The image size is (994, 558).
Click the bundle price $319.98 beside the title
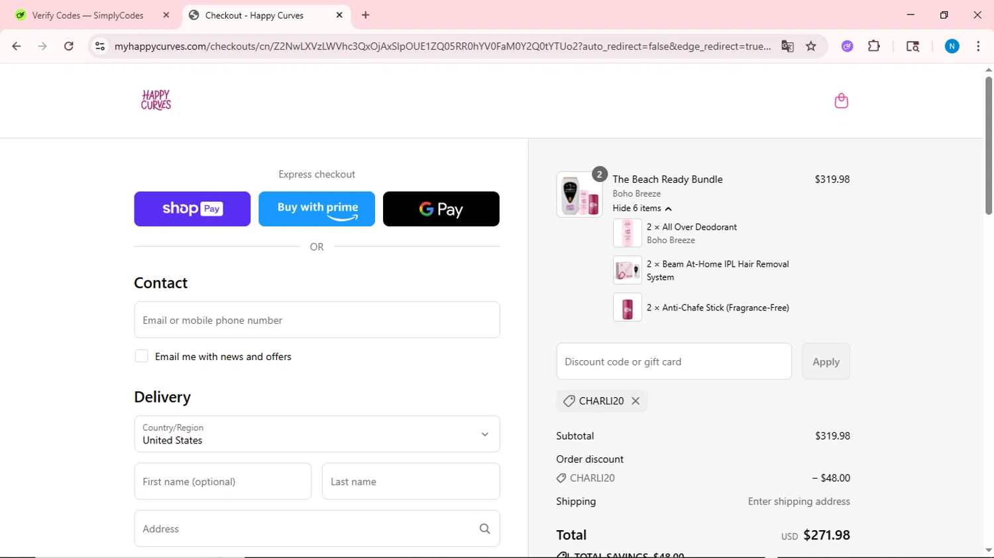(x=832, y=179)
